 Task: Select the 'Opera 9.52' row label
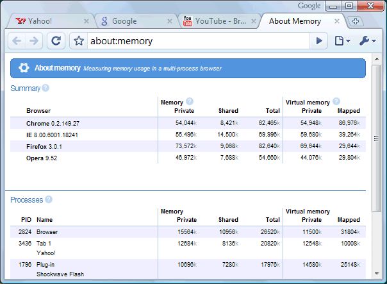click(x=42, y=158)
